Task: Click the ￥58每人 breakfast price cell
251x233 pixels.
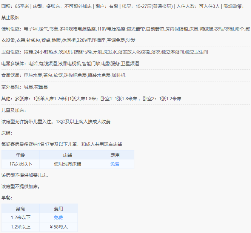Action: [x=59, y=227]
